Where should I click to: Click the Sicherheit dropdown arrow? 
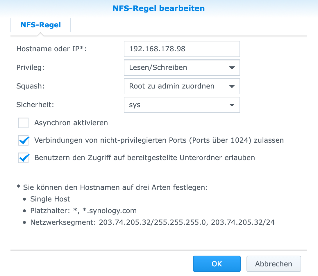point(232,105)
